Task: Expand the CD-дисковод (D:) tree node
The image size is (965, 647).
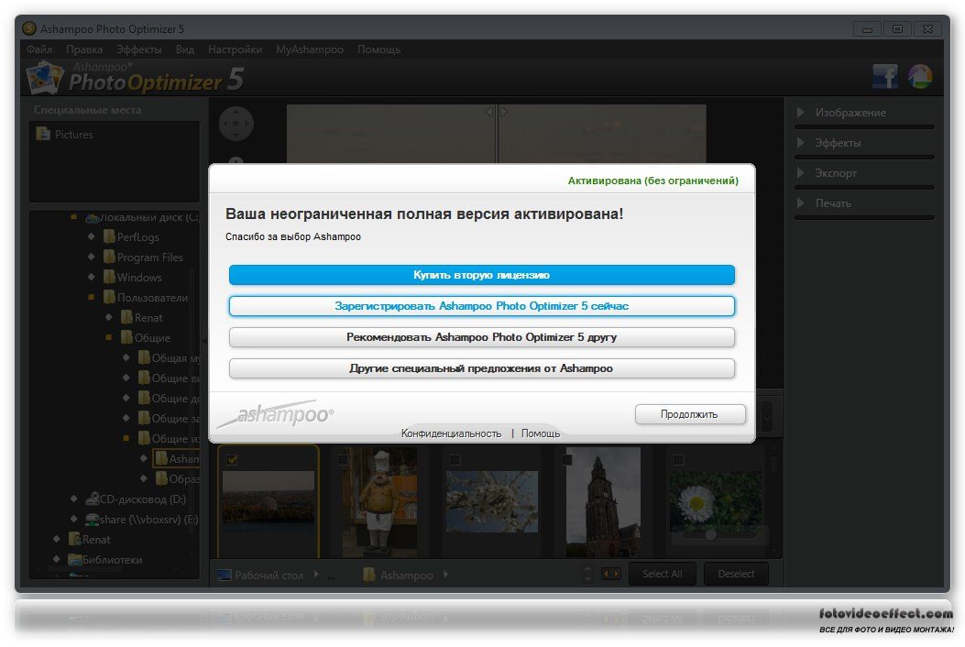Action: (x=74, y=499)
